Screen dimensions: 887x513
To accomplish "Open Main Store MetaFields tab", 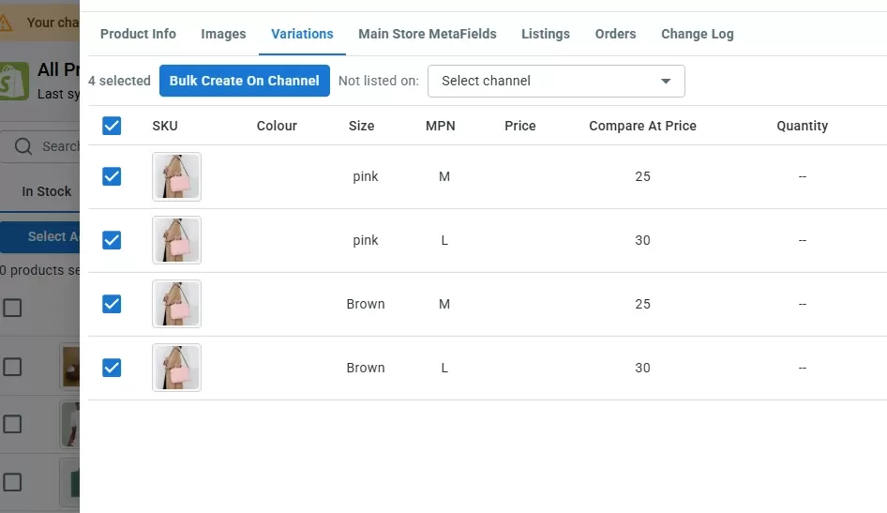I will point(428,34).
